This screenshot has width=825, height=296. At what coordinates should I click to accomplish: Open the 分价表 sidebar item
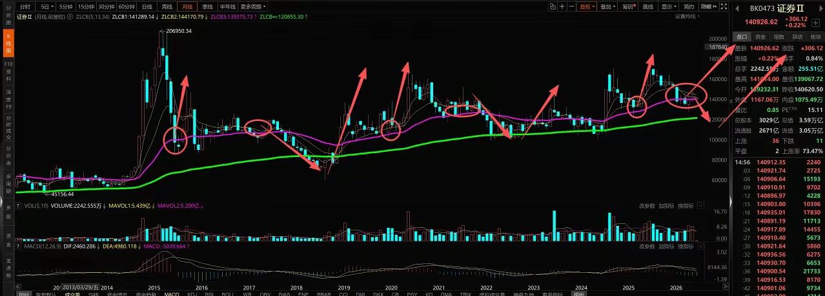pyautogui.click(x=8, y=155)
